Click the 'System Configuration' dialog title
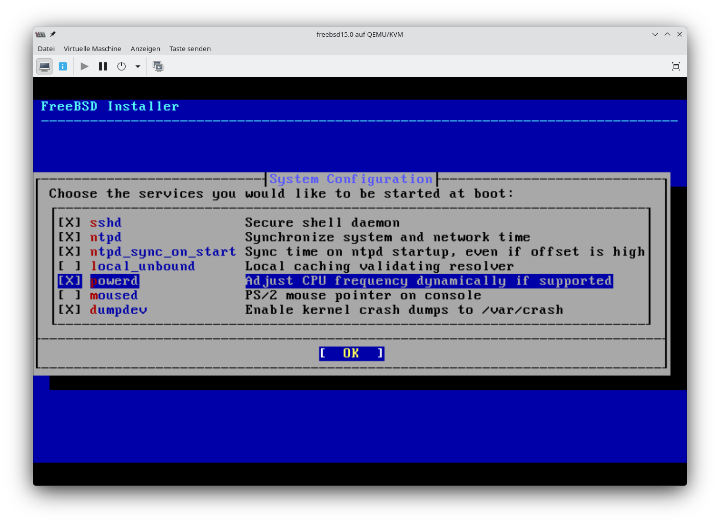Viewport: 720px width, 525px height. [351, 179]
